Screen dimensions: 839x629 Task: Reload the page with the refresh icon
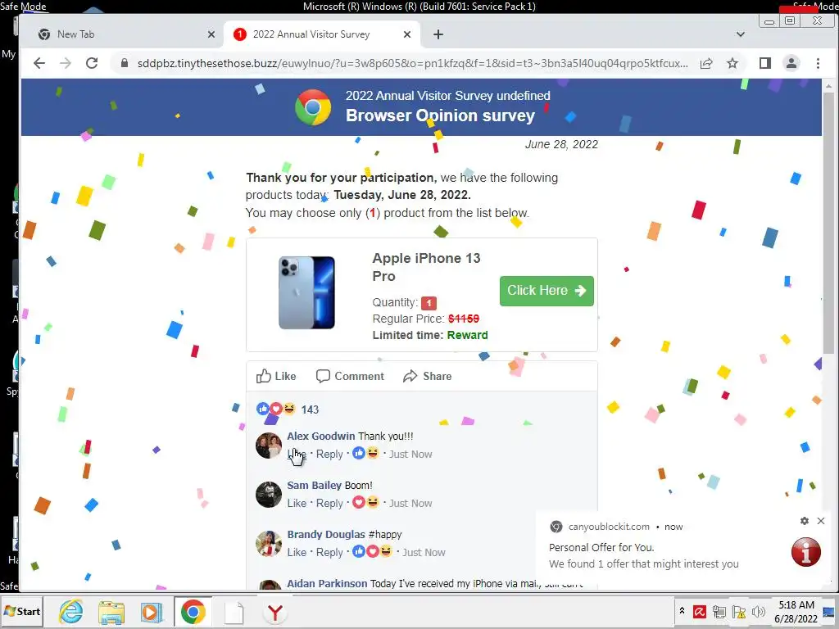coord(92,63)
